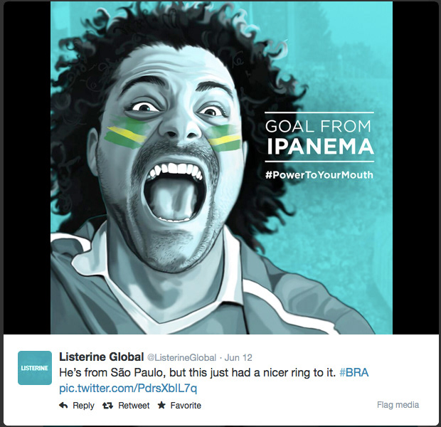Click the #PowerToYourMouth text in image

319,175
